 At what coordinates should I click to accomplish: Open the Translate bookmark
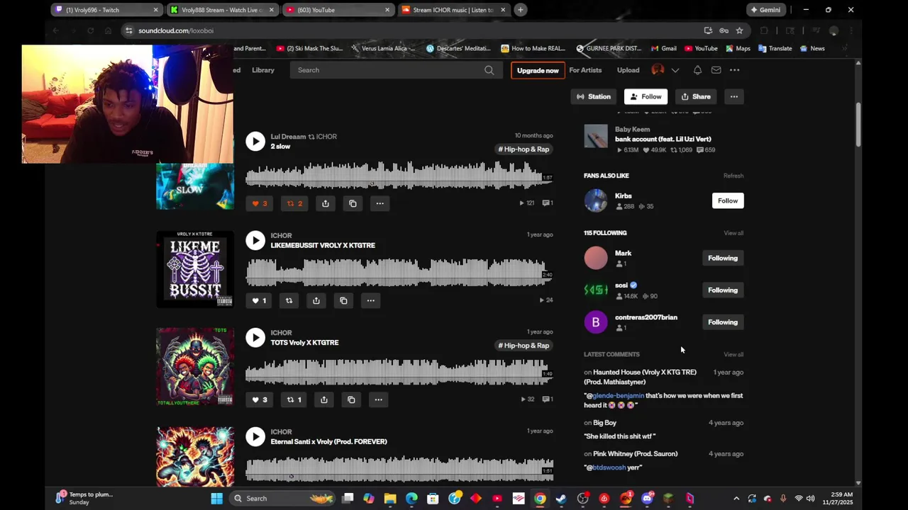[x=775, y=48]
